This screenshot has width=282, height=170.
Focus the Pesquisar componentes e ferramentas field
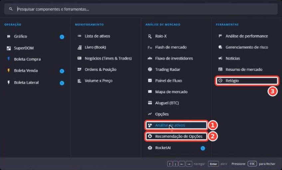coord(141,9)
